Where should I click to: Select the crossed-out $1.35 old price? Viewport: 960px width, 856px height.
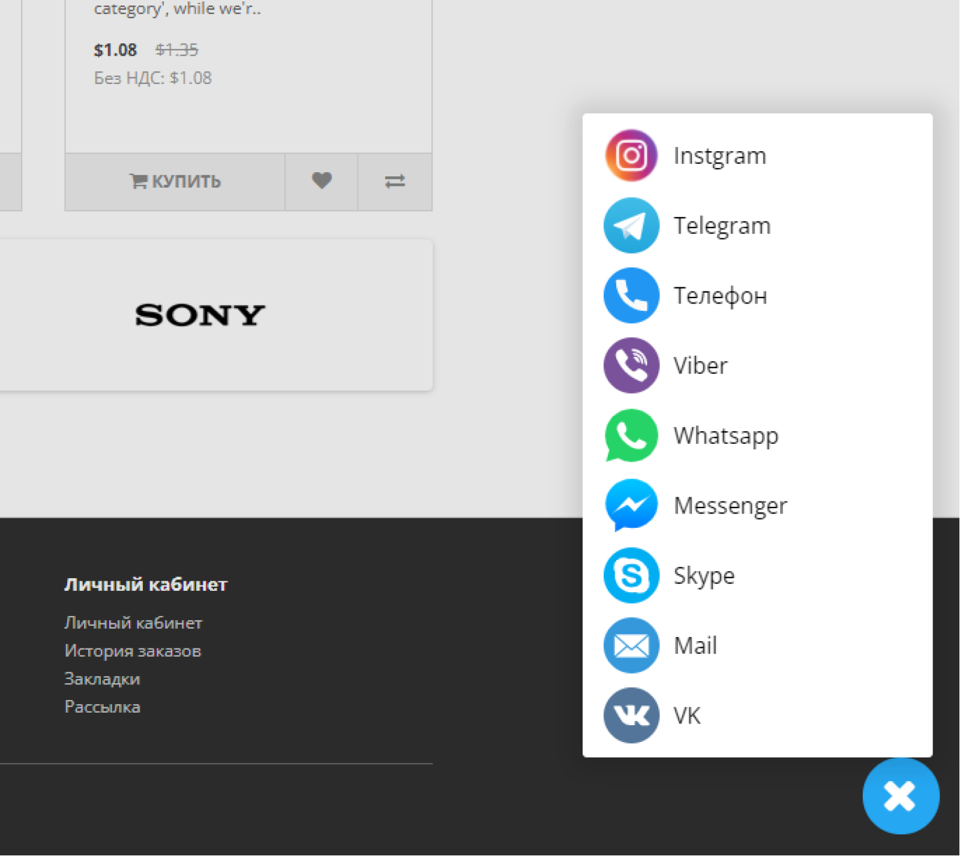pyautogui.click(x=176, y=50)
